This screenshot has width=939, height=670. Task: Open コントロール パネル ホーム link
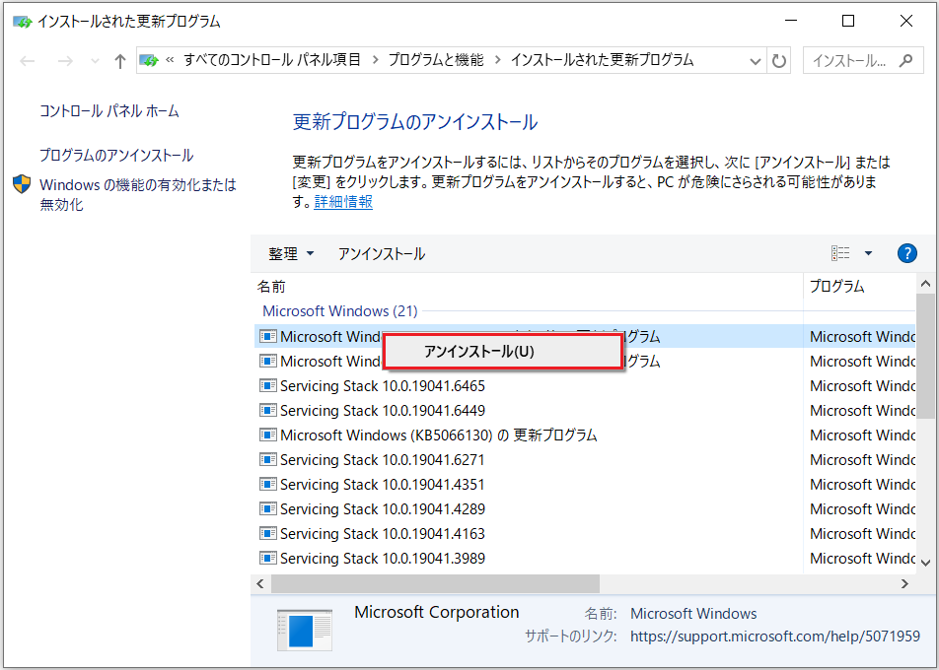click(109, 110)
